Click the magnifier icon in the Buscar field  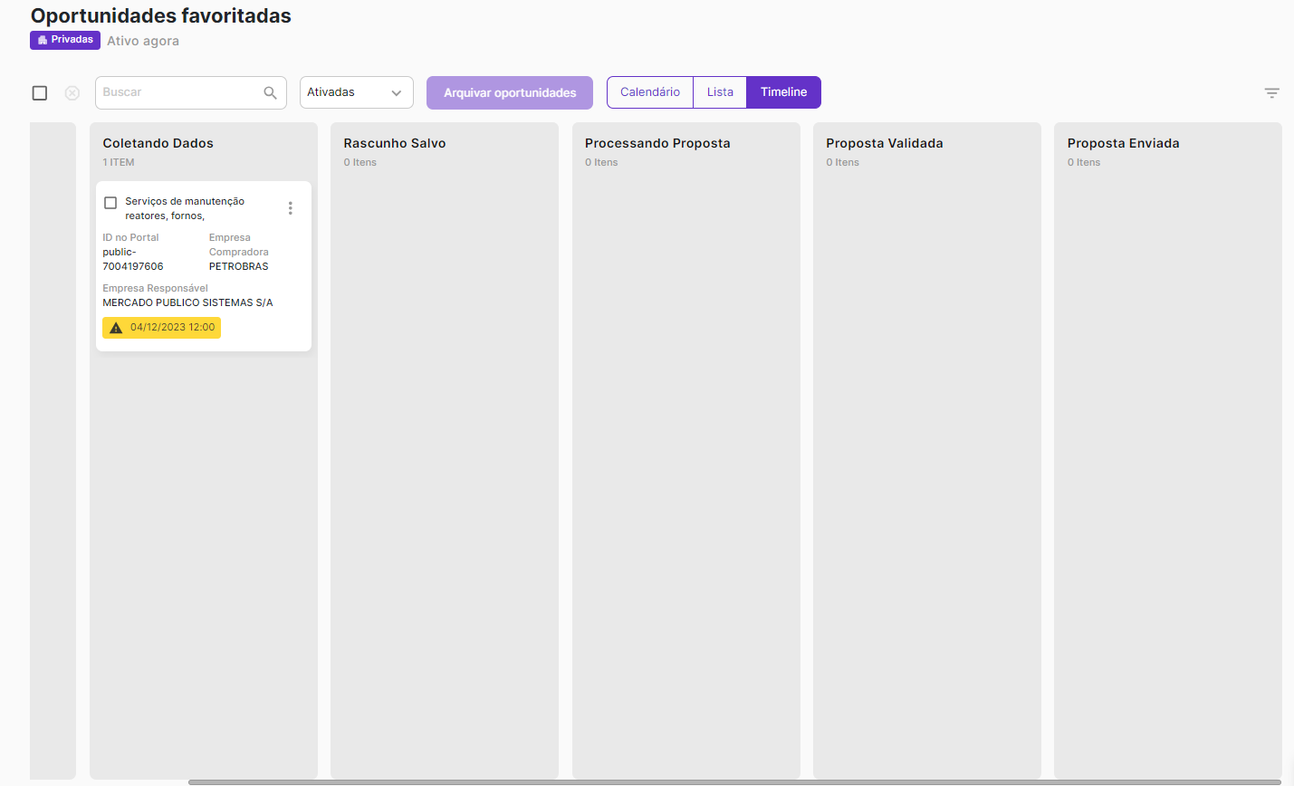270,92
